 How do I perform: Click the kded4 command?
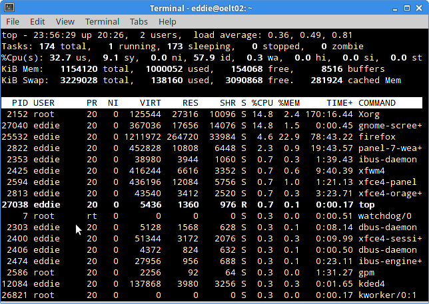pos(372,284)
